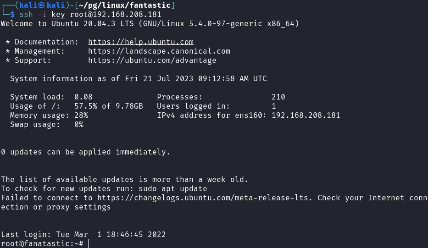
Task: Click the underlined key filename in ssh command
Action: (x=58, y=14)
